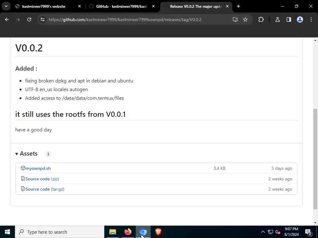
Task: Click the package icon beside myownpd.sh
Action: point(23,168)
